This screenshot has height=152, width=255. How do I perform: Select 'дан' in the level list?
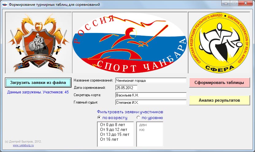143,125
